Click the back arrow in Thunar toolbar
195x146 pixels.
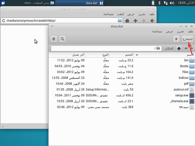coord(152,21)
